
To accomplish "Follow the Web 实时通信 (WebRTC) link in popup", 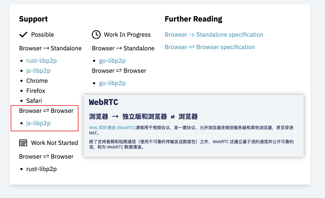I will (x=112, y=128).
